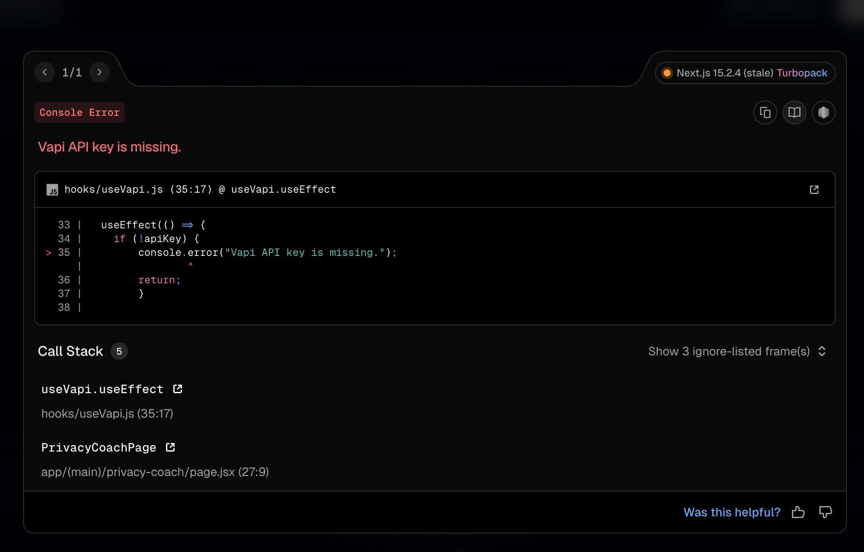Click the next error arrow button
The image size is (864, 552).
click(100, 72)
